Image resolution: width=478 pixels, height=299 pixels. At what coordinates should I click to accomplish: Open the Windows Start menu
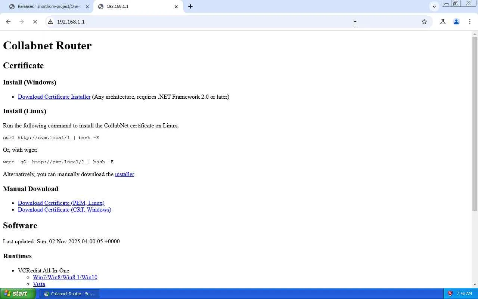18,293
